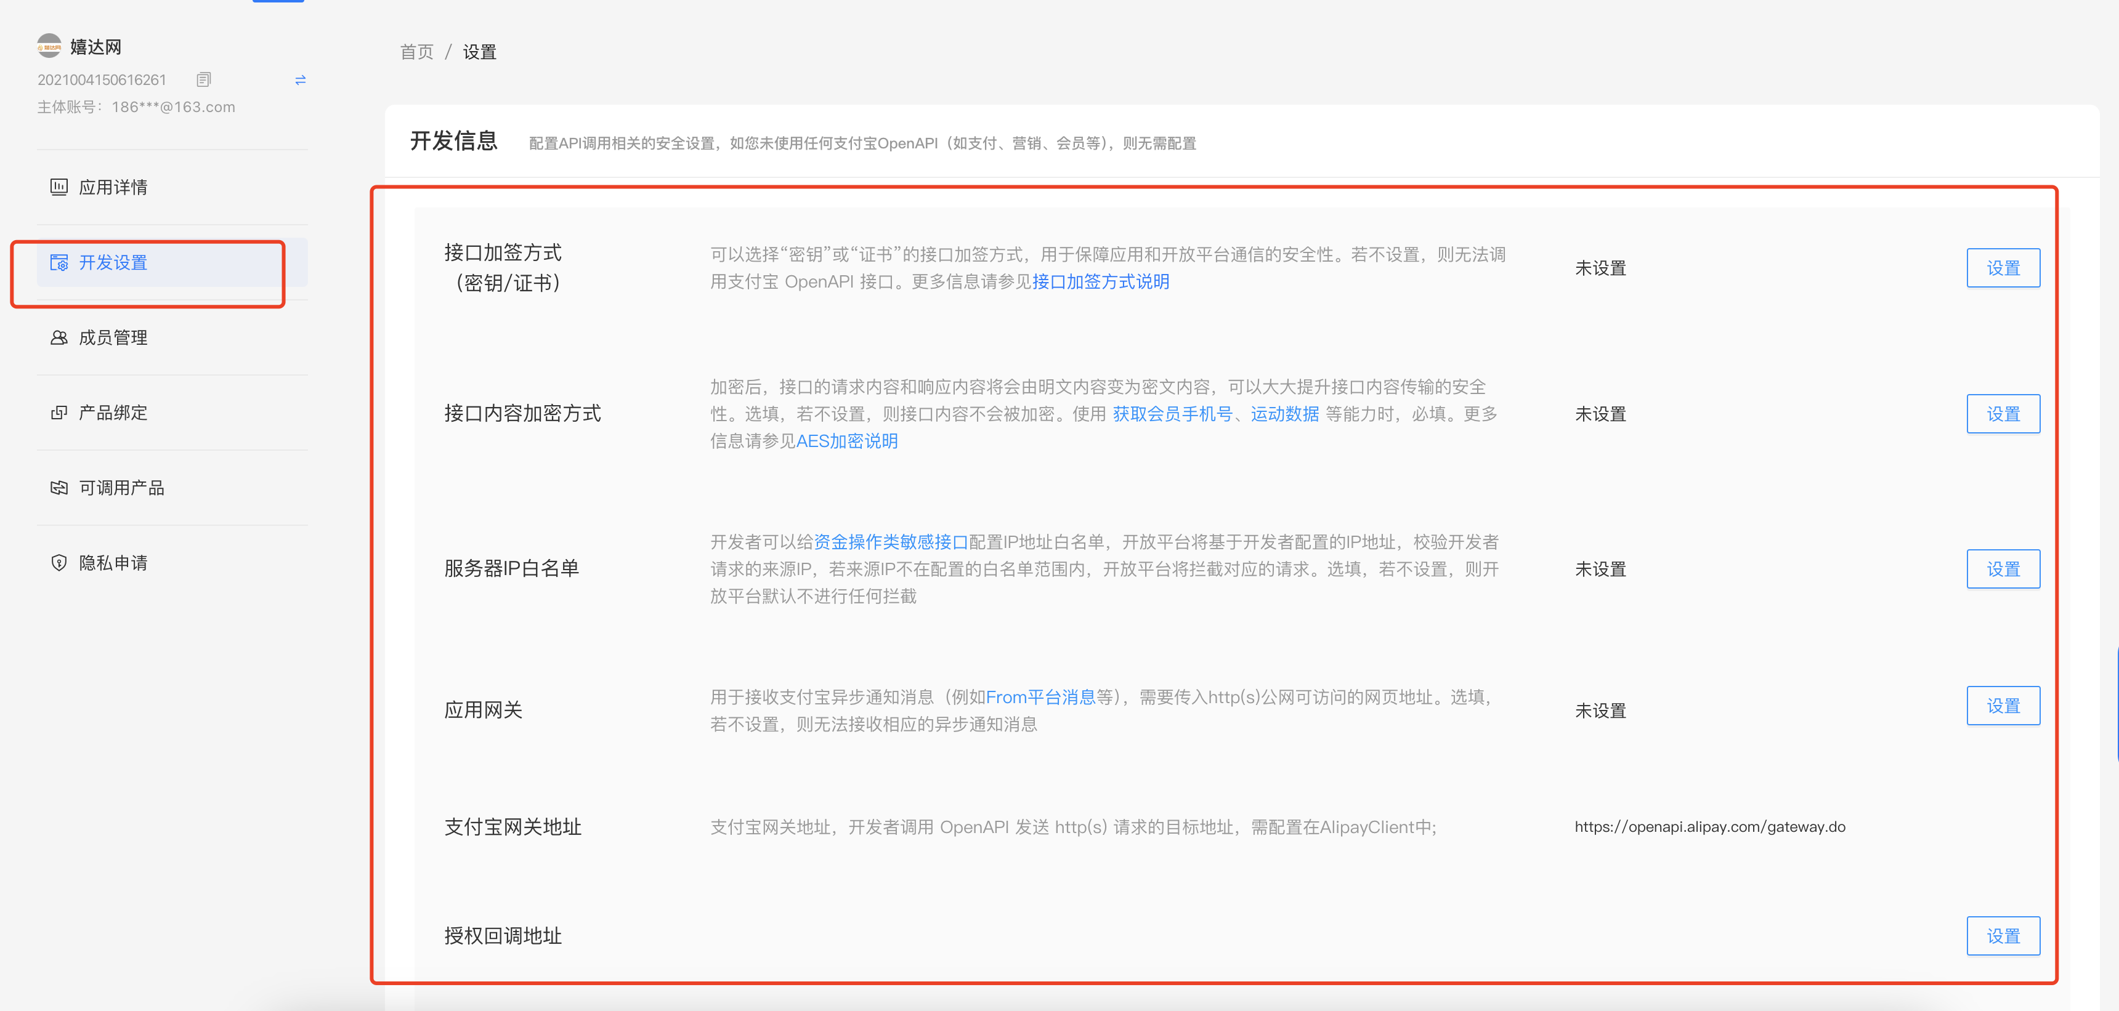Open the 接口加签方式说明 link
Viewport: 2119px width, 1011px height.
pyautogui.click(x=1102, y=282)
